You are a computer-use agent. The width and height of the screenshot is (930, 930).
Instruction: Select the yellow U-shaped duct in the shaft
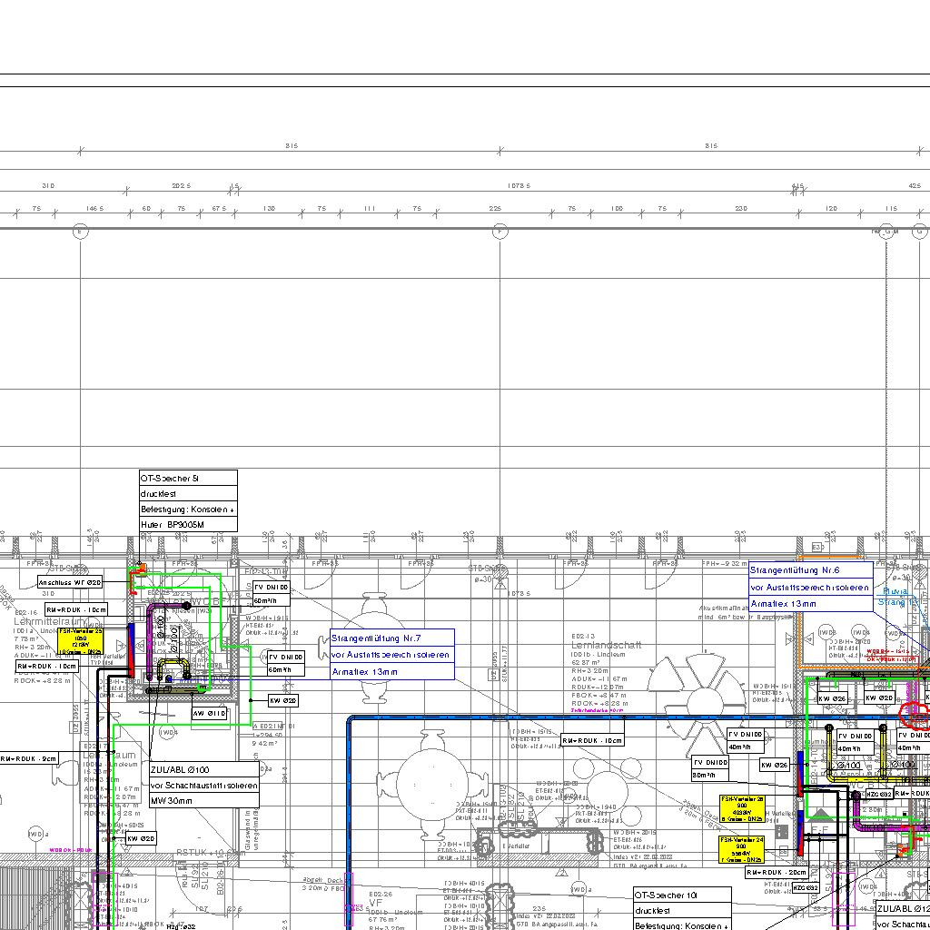point(172,670)
